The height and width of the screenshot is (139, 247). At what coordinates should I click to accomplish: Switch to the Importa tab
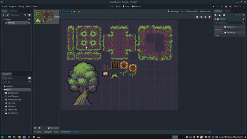[x=14, y=11]
